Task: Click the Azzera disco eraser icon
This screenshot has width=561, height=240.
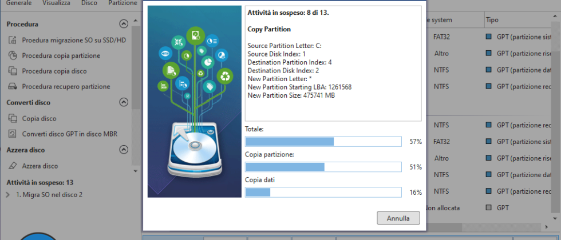Action: pyautogui.click(x=13, y=166)
